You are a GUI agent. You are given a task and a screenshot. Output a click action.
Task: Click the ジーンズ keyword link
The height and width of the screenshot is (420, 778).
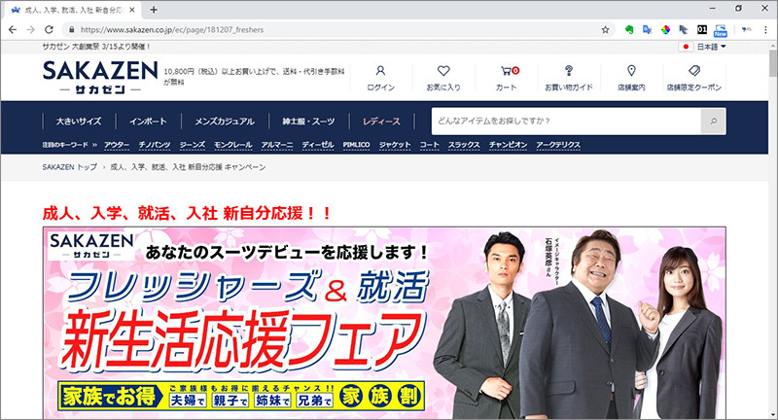(192, 145)
